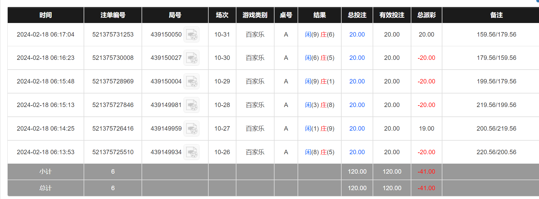Click timestamp 2024-02-18 06:13:53
539x199 pixels.
pyautogui.click(x=46, y=152)
